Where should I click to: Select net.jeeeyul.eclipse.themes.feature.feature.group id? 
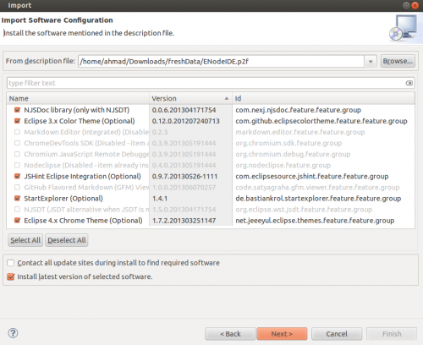[x=315, y=221]
